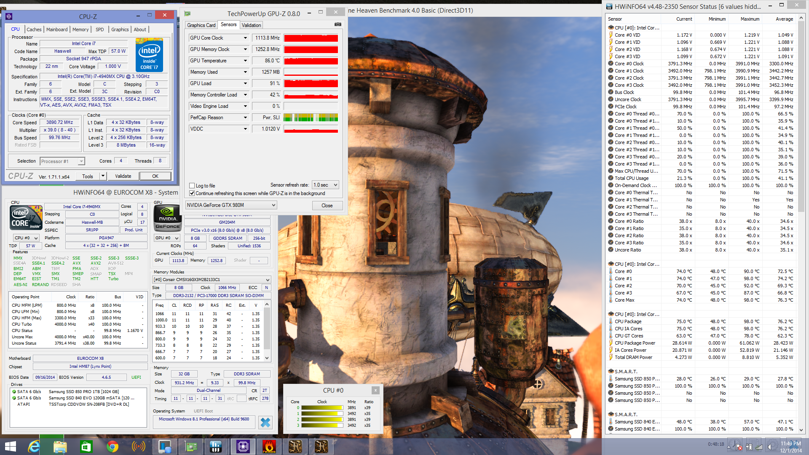The width and height of the screenshot is (809, 455).
Task: Open the NVIDIA GeForce GTX 980M selector
Action: tap(231, 205)
